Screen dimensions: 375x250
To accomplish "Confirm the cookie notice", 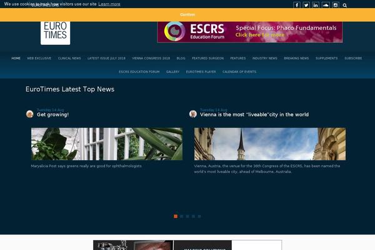I will (x=187, y=14).
